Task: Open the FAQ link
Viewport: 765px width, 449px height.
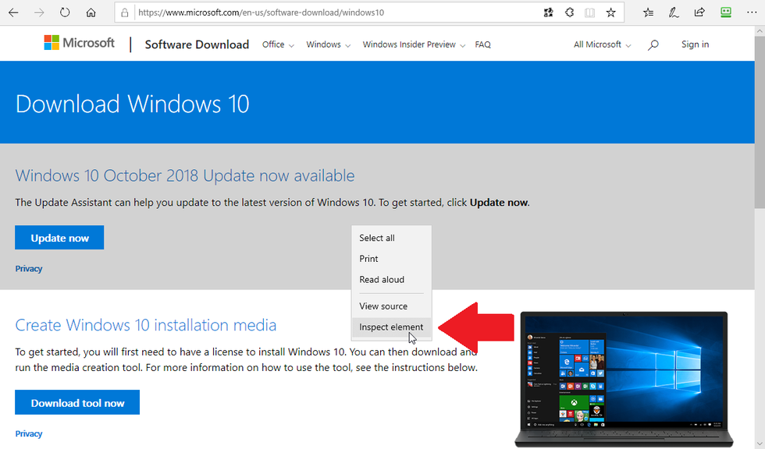Action: (x=483, y=44)
